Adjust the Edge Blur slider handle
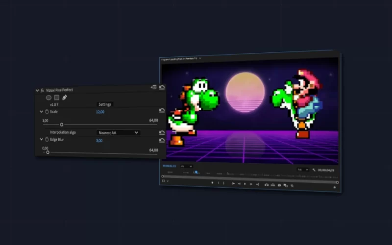This screenshot has width=392, height=245. 48,152
